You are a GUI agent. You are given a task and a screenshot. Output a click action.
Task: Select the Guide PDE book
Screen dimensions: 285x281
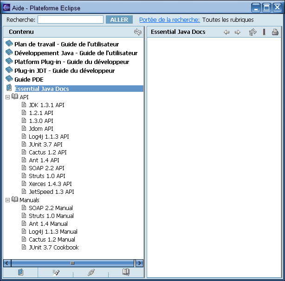29,80
